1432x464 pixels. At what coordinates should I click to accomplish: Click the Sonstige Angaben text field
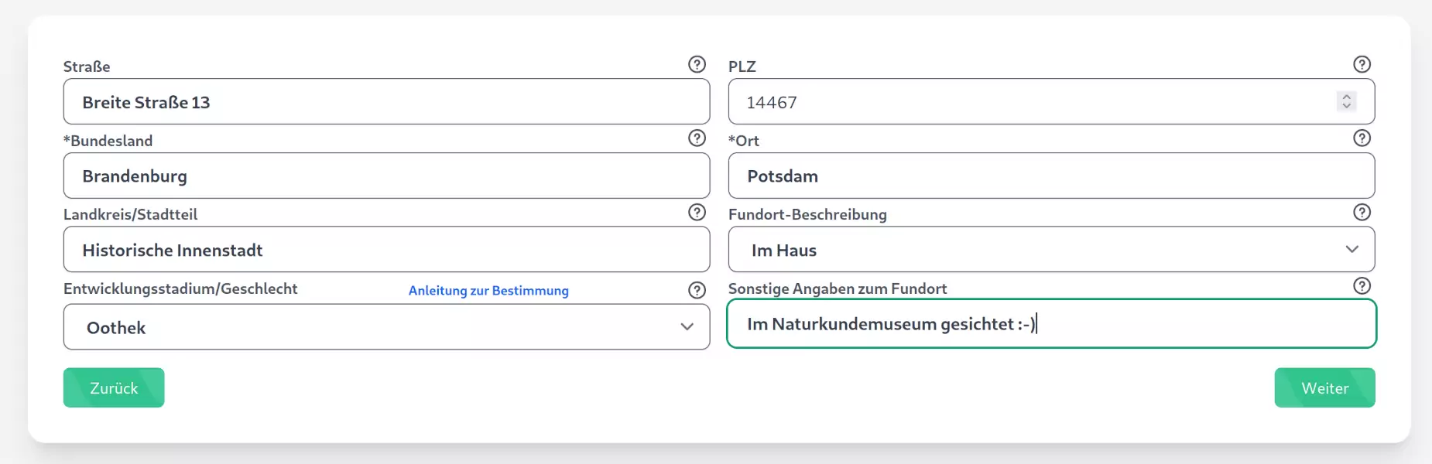click(1051, 323)
